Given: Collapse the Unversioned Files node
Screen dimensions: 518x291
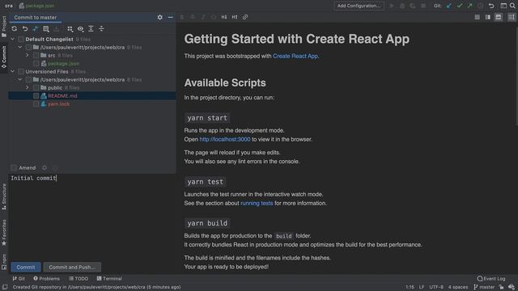Looking at the screenshot, I should pyautogui.click(x=13, y=72).
